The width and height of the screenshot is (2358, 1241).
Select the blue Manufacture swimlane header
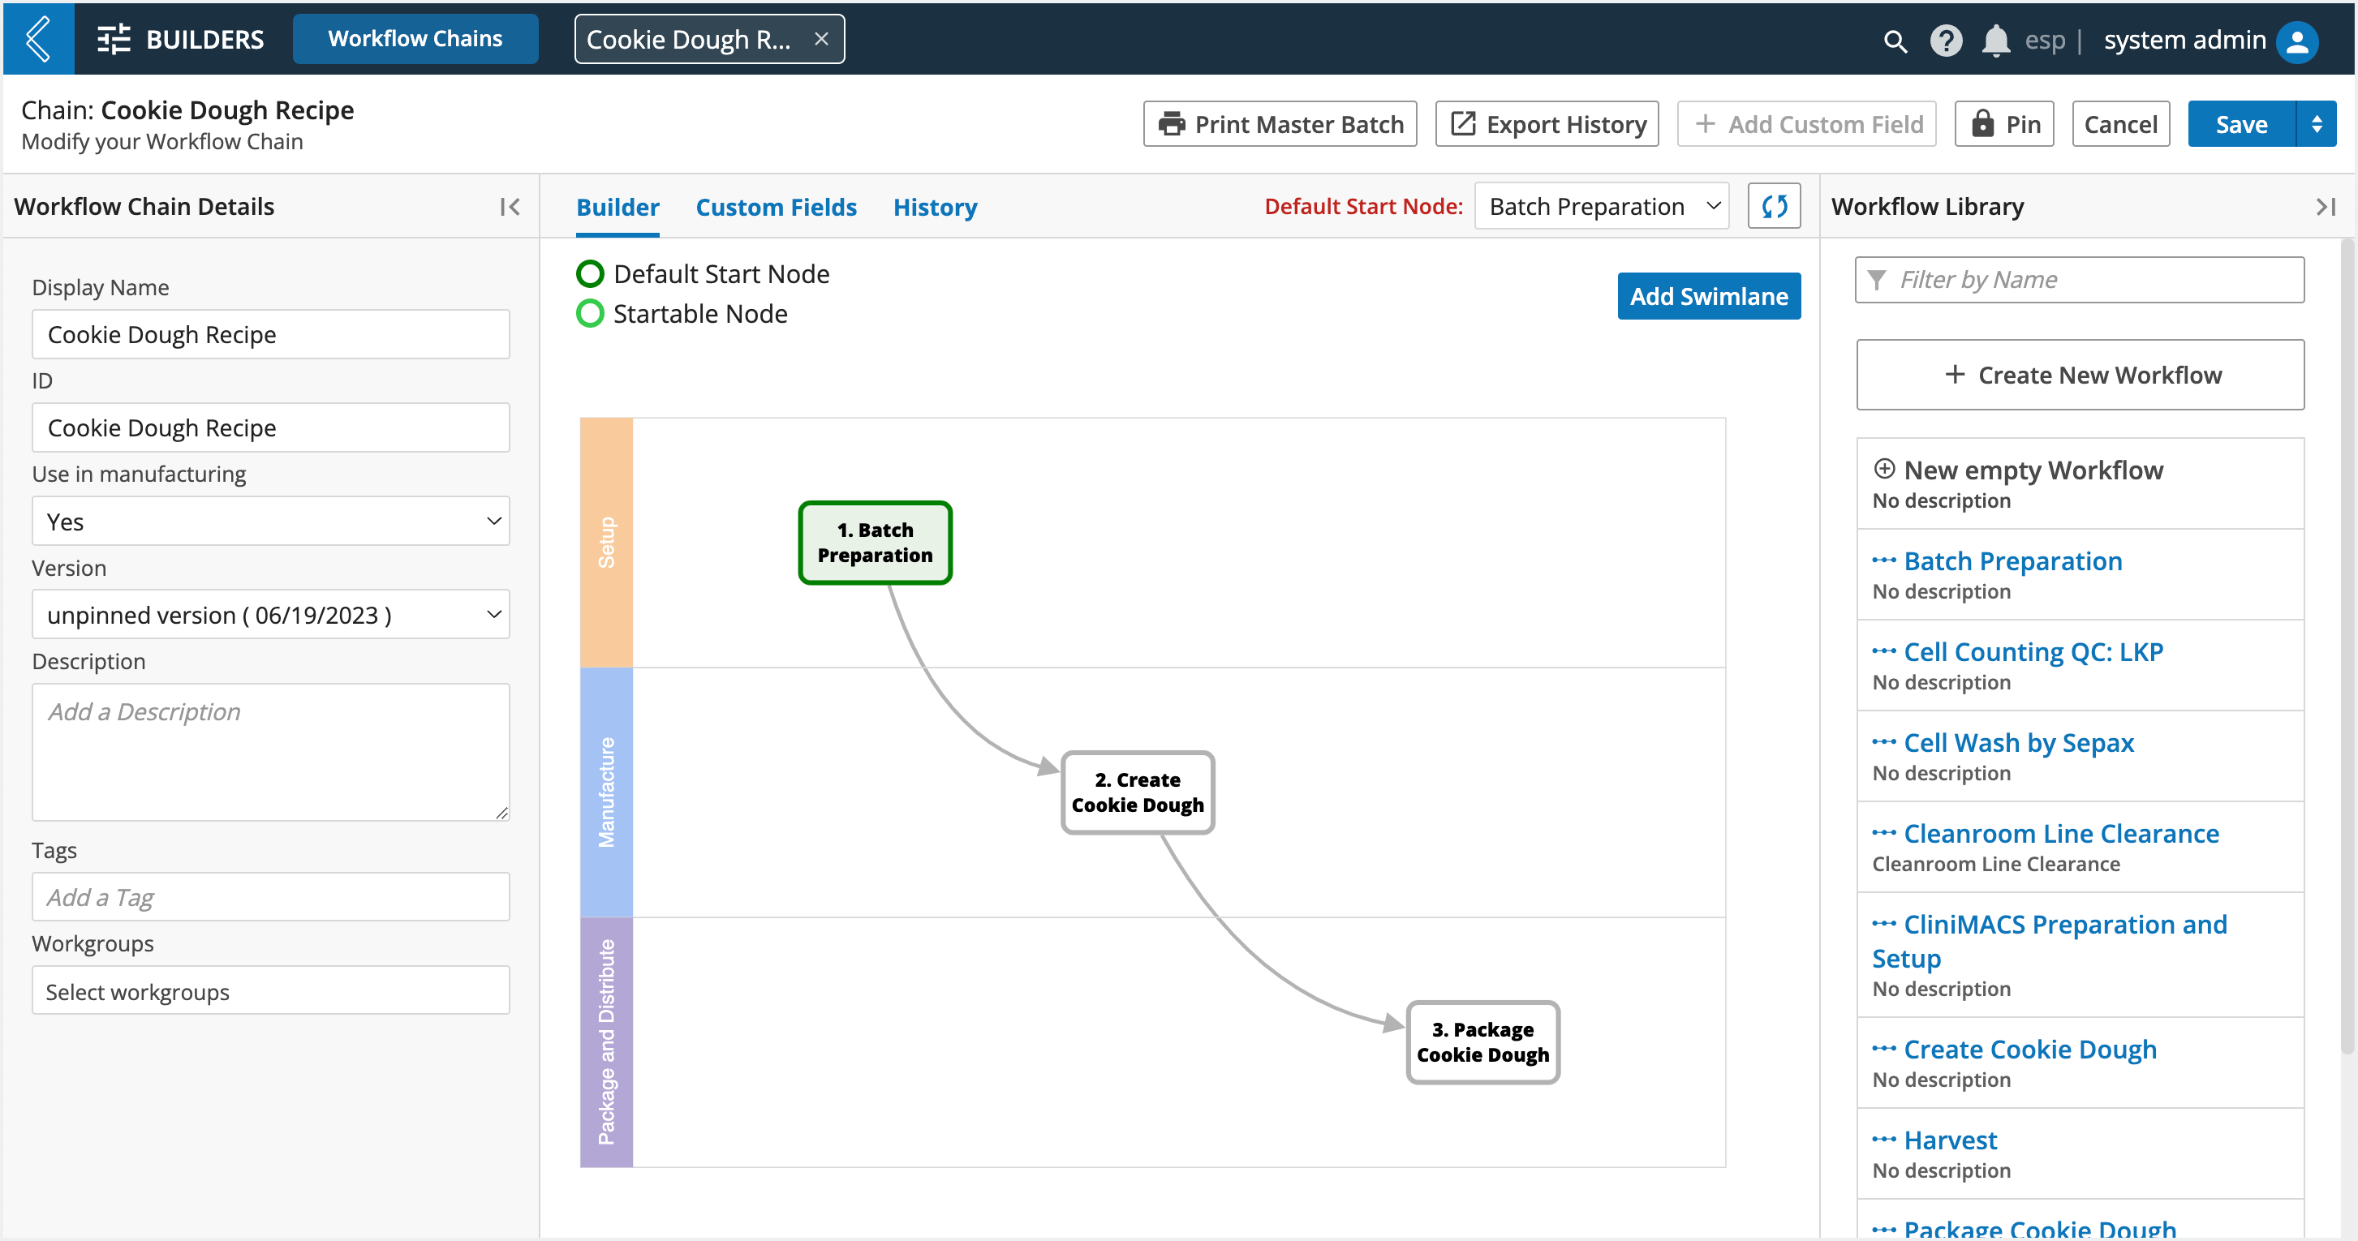(607, 792)
